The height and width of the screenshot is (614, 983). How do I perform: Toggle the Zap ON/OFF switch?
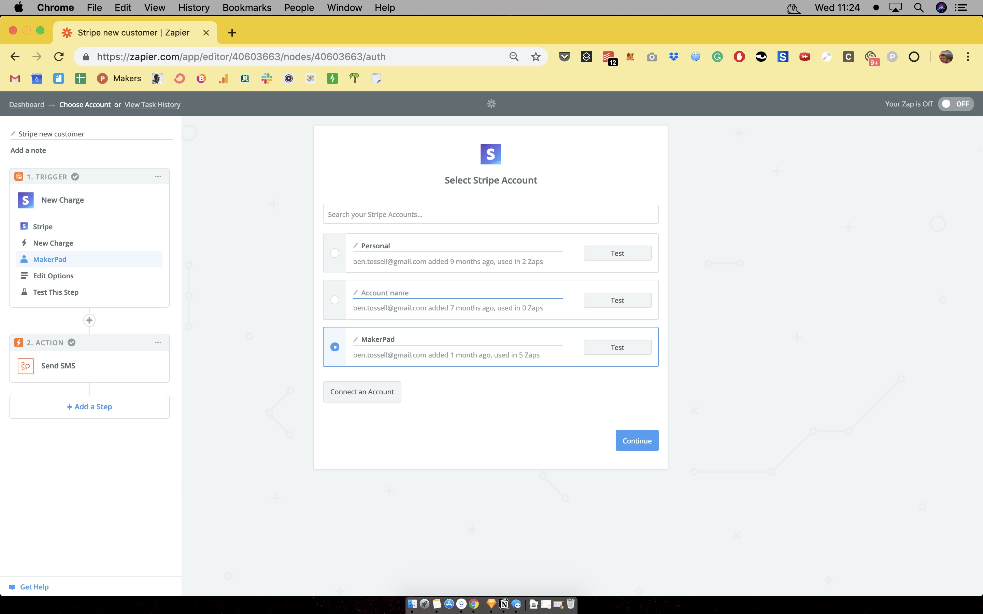click(955, 104)
